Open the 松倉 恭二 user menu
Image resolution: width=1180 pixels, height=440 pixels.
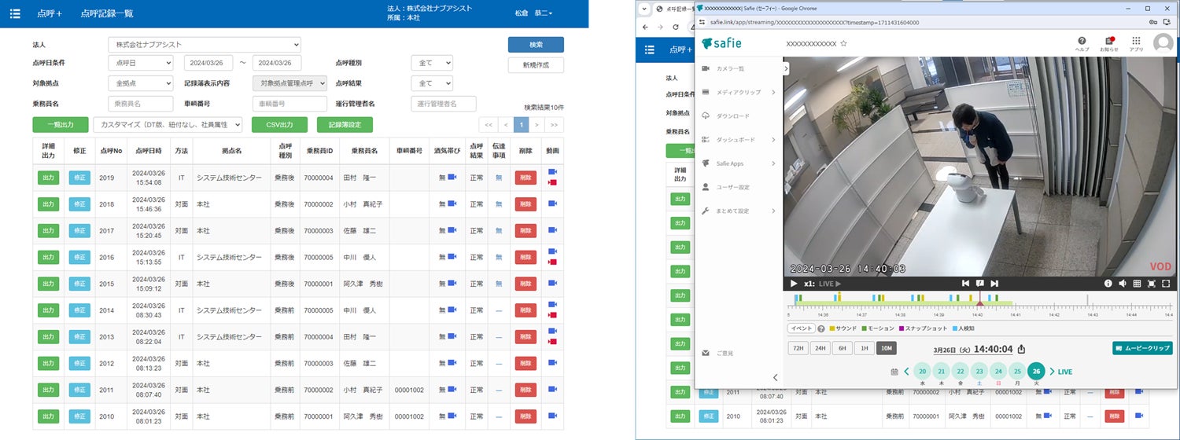pyautogui.click(x=533, y=13)
